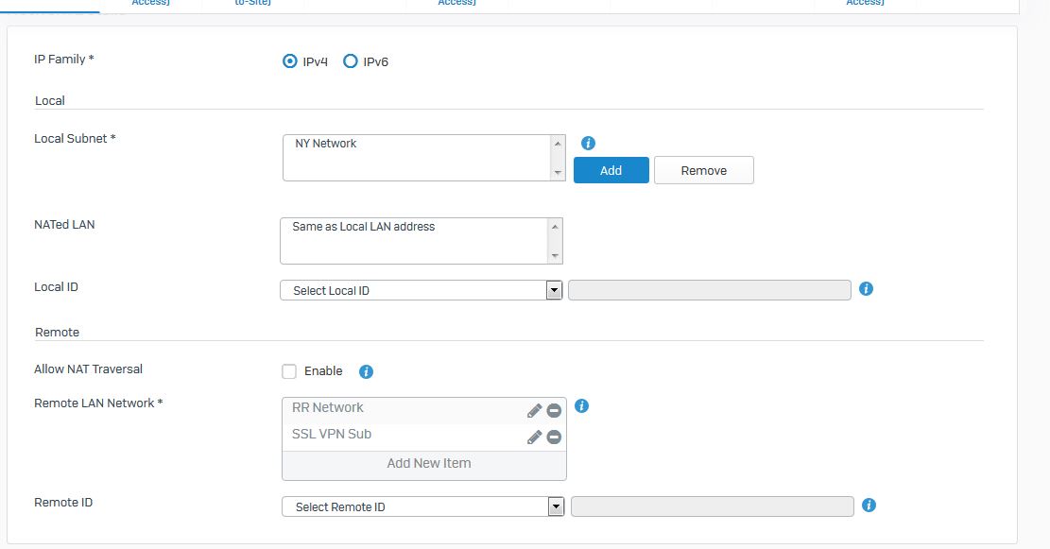Edit the SSL VPN Sub entry
Image resolution: width=1050 pixels, height=549 pixels.
534,437
